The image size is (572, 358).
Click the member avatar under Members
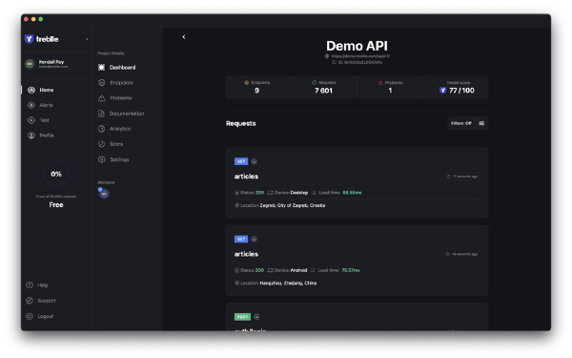click(104, 193)
